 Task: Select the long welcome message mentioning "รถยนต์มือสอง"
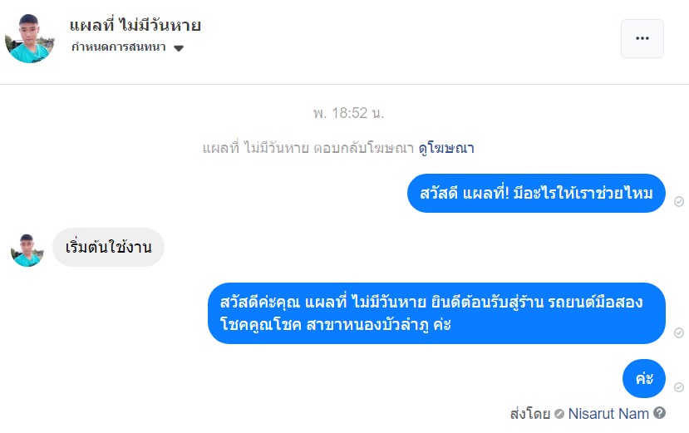pos(436,313)
